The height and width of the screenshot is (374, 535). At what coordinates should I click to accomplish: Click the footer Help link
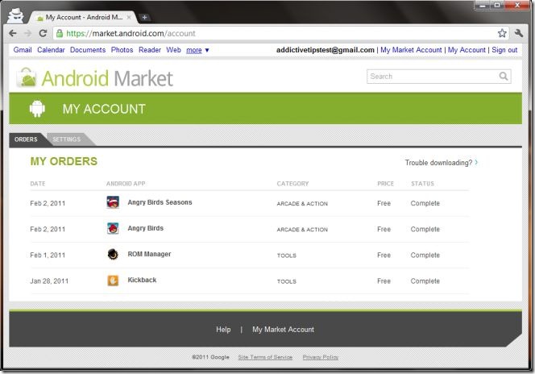click(223, 330)
